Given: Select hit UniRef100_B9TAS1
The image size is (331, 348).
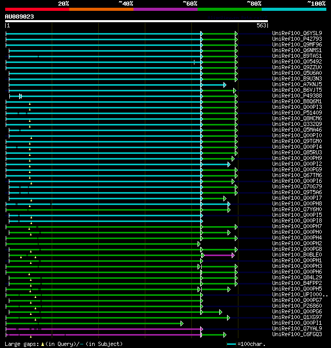Looking at the screenshot, I should point(297,56).
